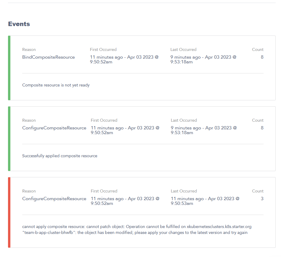Click the Reason label on the error event

point(29,191)
